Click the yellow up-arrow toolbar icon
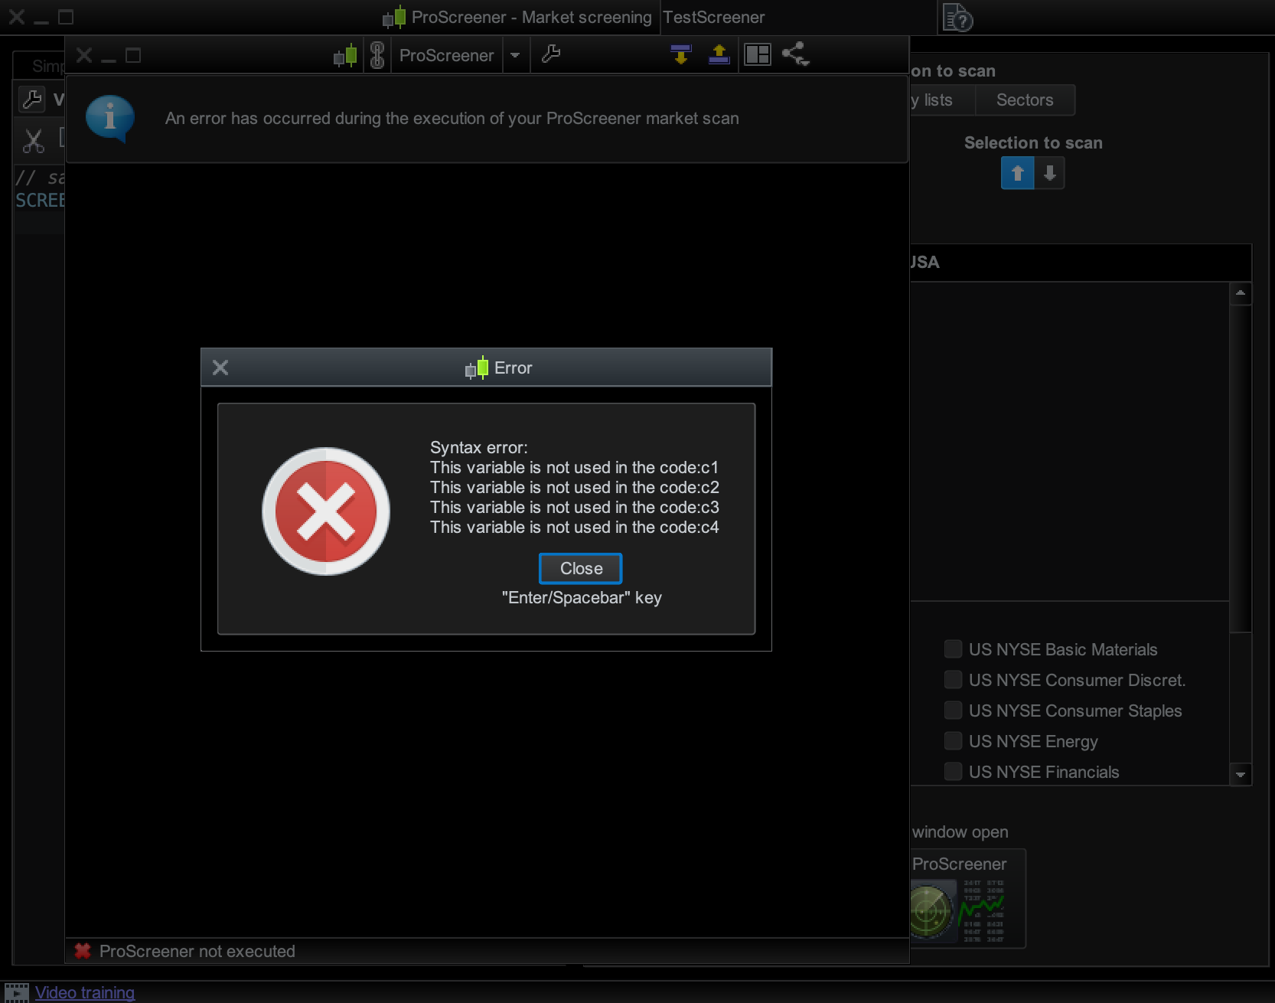Screen dimensions: 1275x1003 pyautogui.click(x=719, y=54)
